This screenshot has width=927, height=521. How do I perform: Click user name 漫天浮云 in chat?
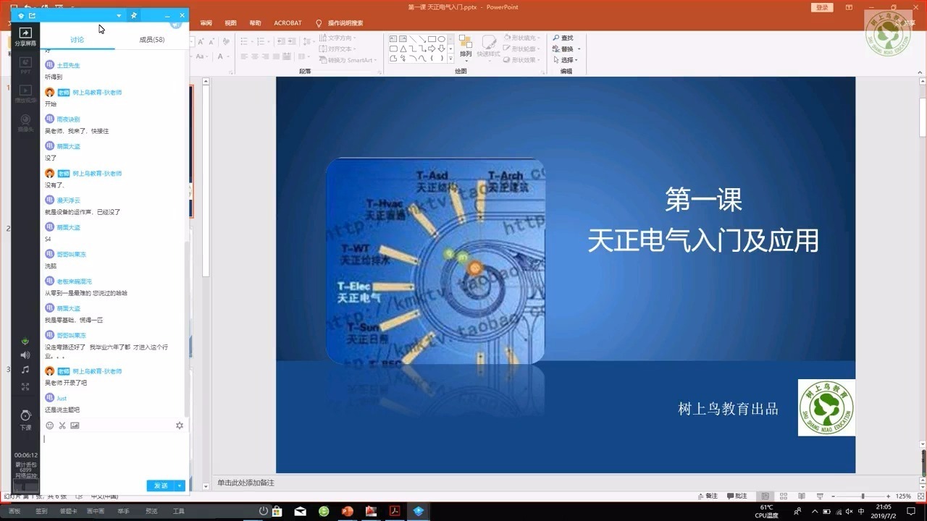click(68, 200)
